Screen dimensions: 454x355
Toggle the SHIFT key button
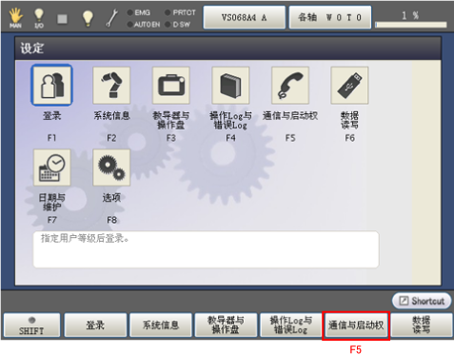click(x=31, y=325)
